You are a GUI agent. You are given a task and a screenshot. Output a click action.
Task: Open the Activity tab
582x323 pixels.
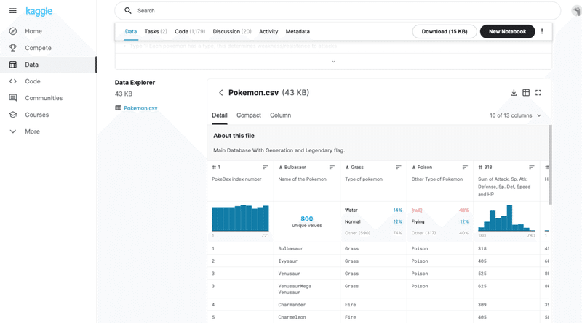tap(268, 31)
